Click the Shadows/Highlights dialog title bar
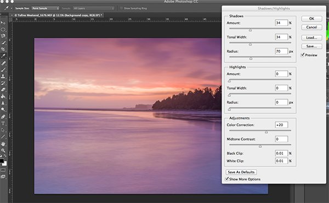This screenshot has width=329, height=203. click(274, 8)
